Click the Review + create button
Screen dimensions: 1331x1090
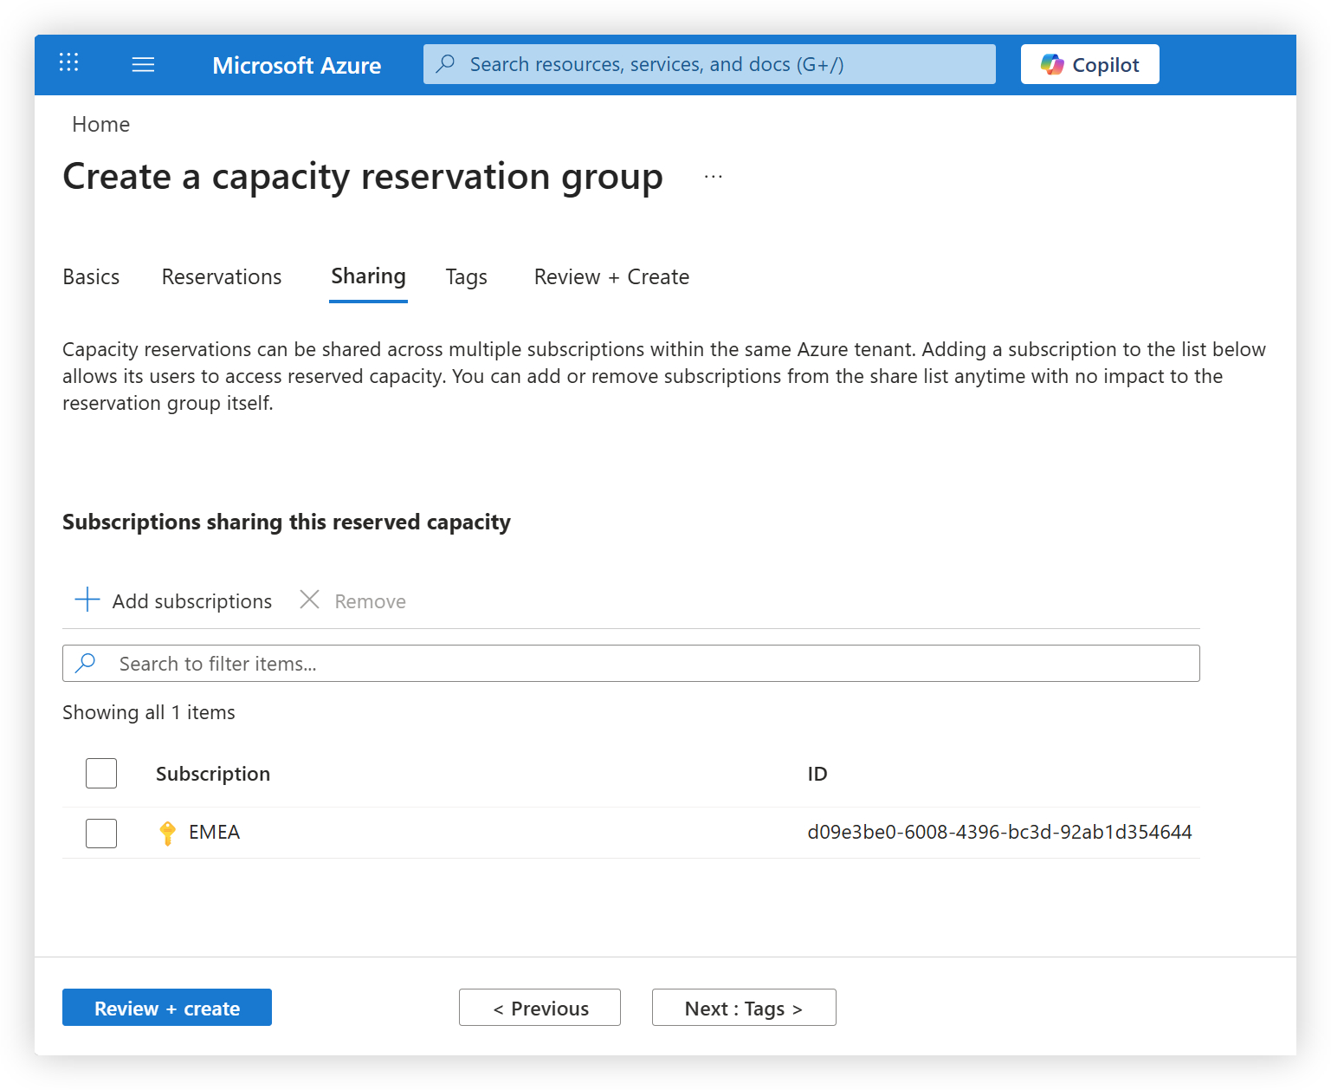click(167, 1008)
